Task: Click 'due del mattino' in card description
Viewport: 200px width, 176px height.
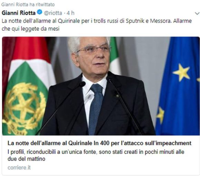Action: pos(27,159)
